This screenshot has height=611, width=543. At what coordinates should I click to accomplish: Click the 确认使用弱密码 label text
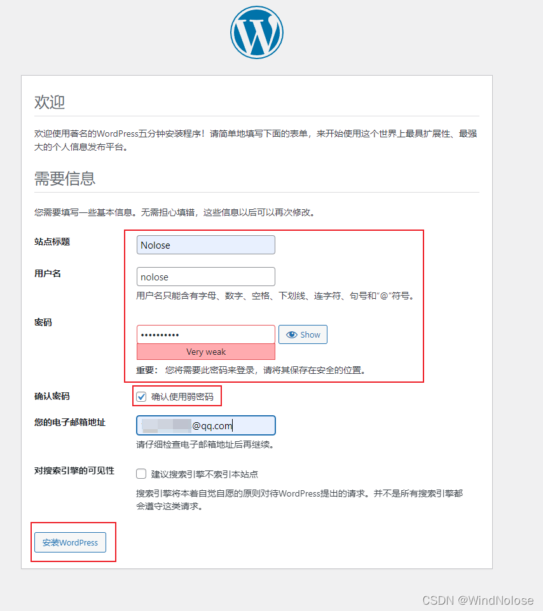182,397
